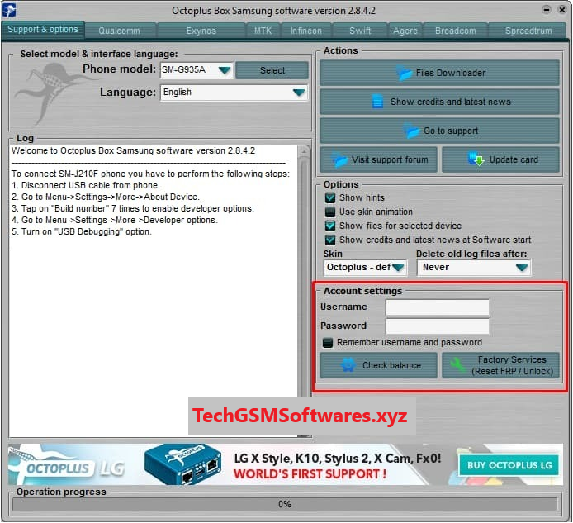Click the Factory Services wrench icon
Image resolution: width=573 pixels, height=523 pixels.
click(x=455, y=365)
